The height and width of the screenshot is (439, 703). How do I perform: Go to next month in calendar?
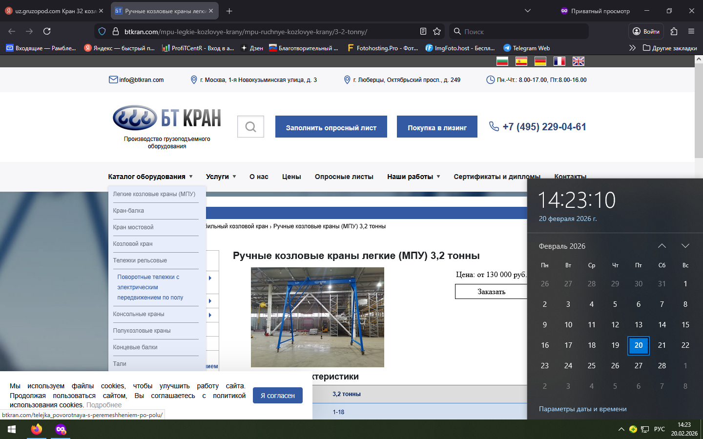click(685, 246)
